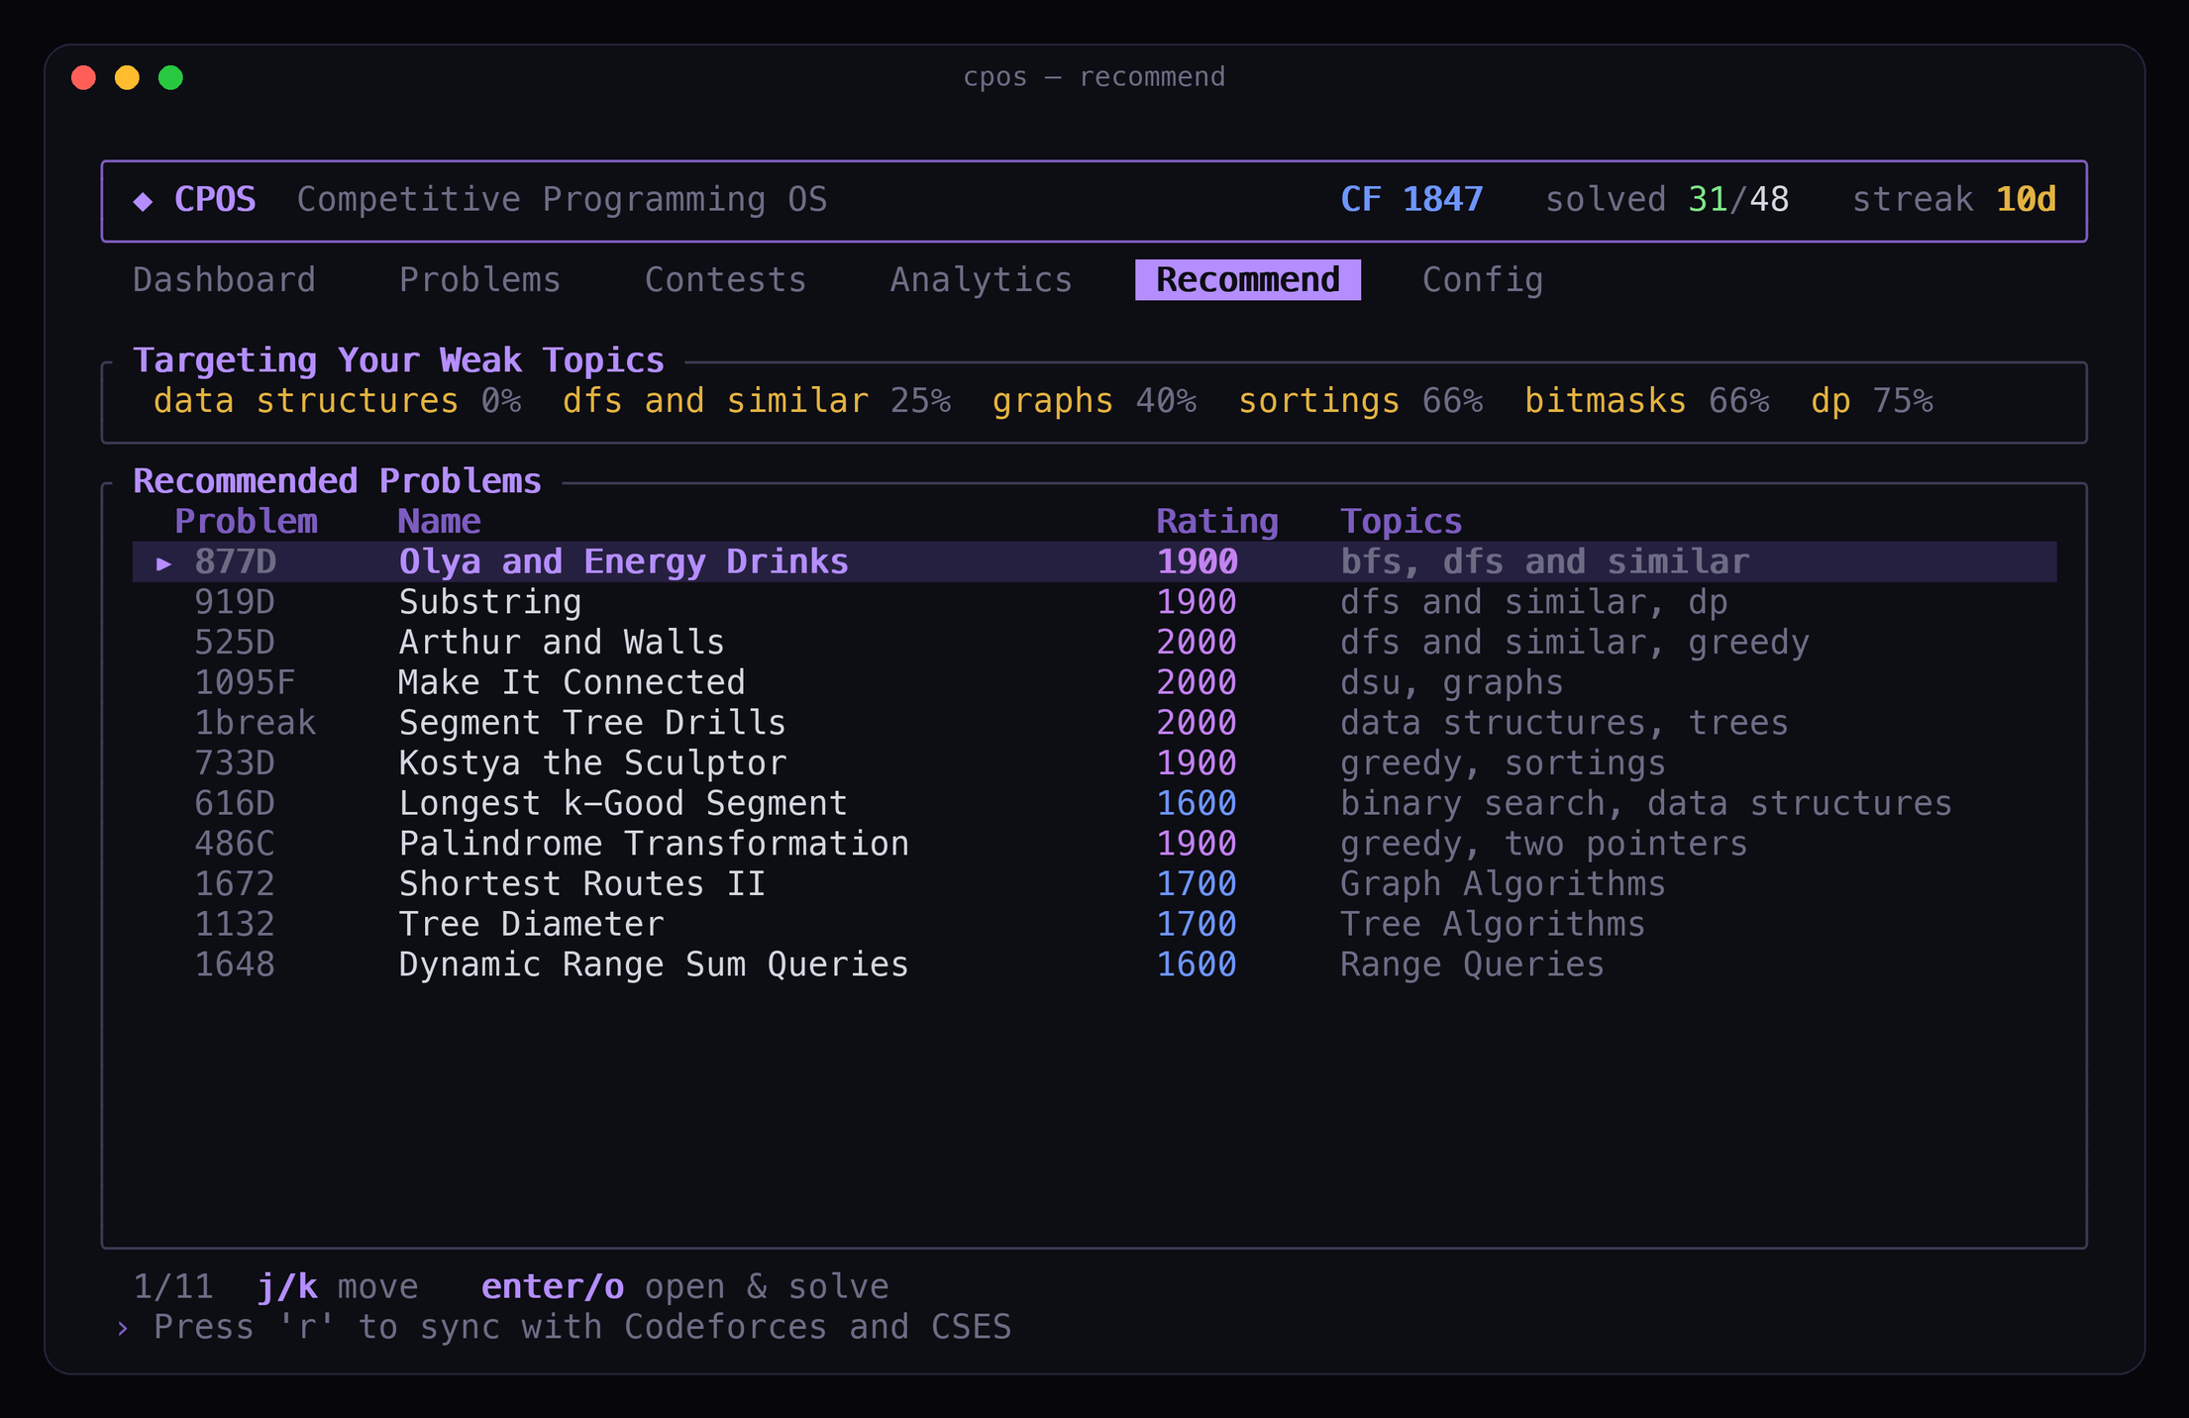2189x1418 pixels.
Task: Choose Dynamic Range Sum Queries problem
Action: click(1094, 964)
